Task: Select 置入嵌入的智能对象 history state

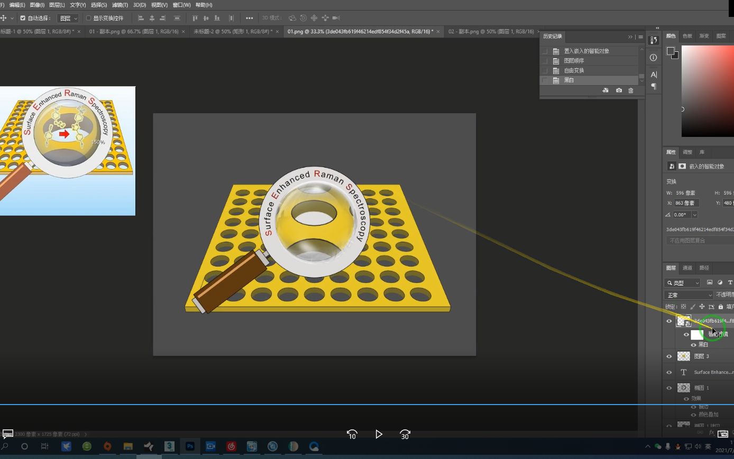Action: point(589,51)
